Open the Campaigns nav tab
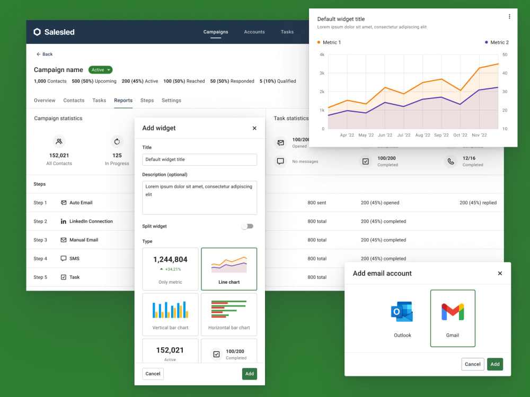This screenshot has height=397, width=530. tap(216, 32)
